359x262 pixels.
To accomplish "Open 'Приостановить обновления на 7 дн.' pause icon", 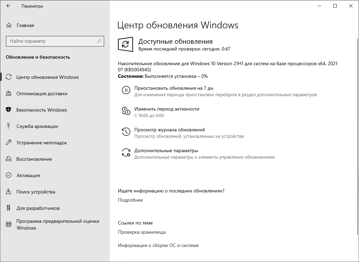I will (126, 90).
